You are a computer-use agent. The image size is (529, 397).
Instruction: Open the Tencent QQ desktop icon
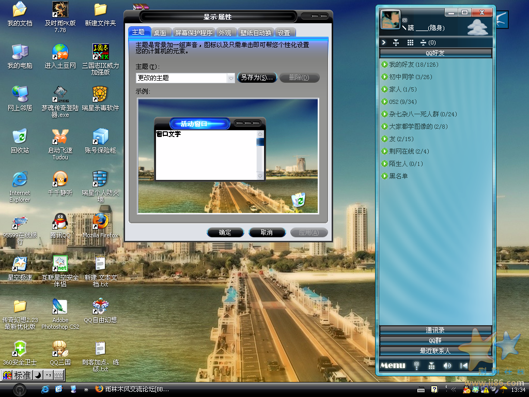coord(60,222)
